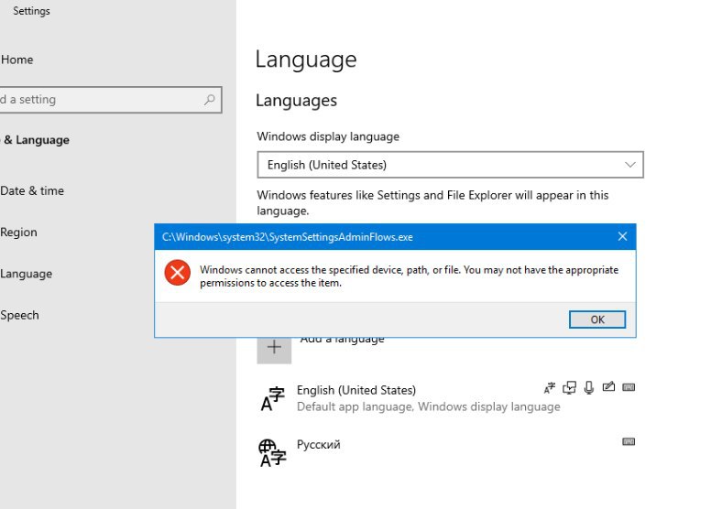The height and width of the screenshot is (509, 711).
Task: Click OK in the error dialog
Action: (x=596, y=319)
